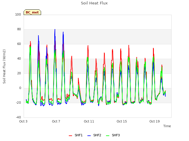Viewport: 189px width, 141px height.
Task: Click the Soil Heat Flux chart title
Action: pyautogui.click(x=94, y=3)
